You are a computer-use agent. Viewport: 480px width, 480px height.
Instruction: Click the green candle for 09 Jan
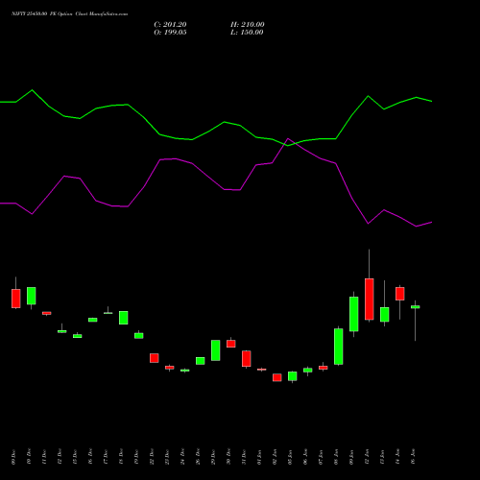(353, 314)
